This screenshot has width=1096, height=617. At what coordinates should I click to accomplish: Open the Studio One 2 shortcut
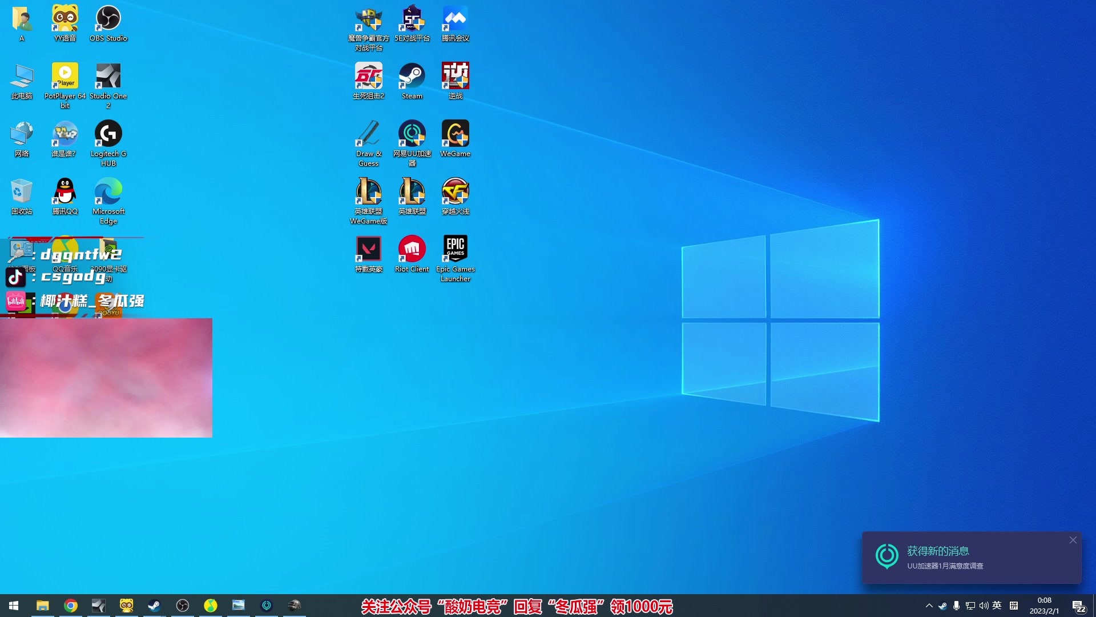click(108, 77)
